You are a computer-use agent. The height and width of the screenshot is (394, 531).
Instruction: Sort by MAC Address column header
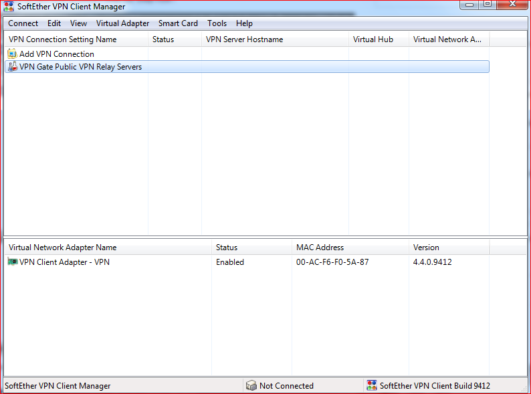pyautogui.click(x=350, y=248)
